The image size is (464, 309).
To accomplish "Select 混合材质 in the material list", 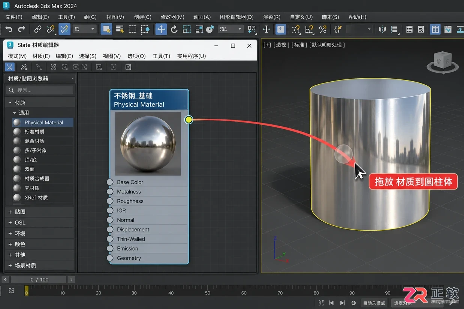I will [43, 141].
